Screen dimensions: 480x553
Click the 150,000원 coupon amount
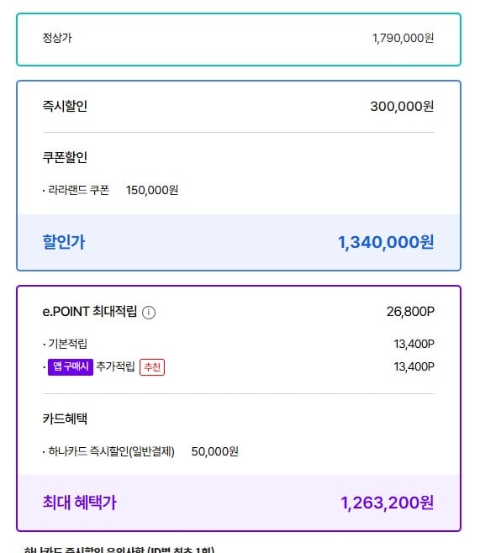click(x=152, y=190)
